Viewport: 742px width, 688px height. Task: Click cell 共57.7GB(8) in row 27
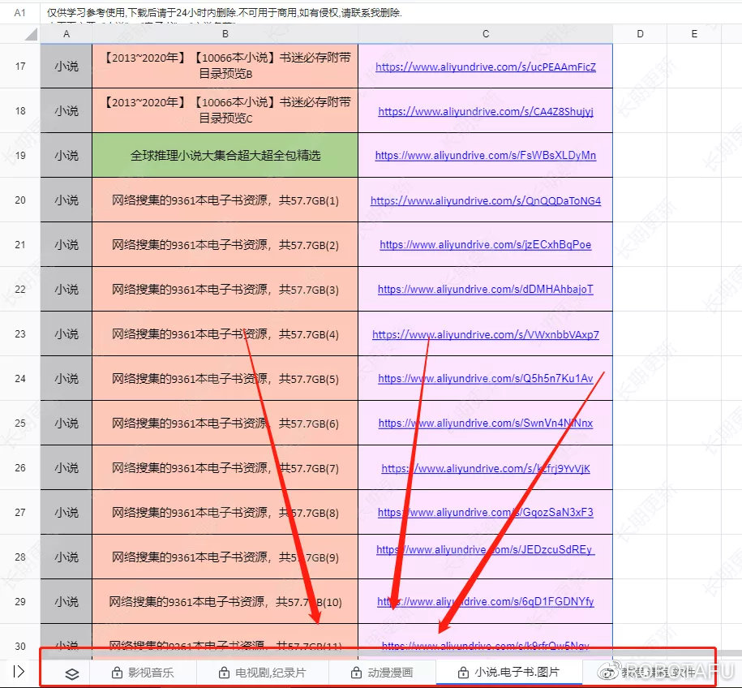tap(225, 512)
